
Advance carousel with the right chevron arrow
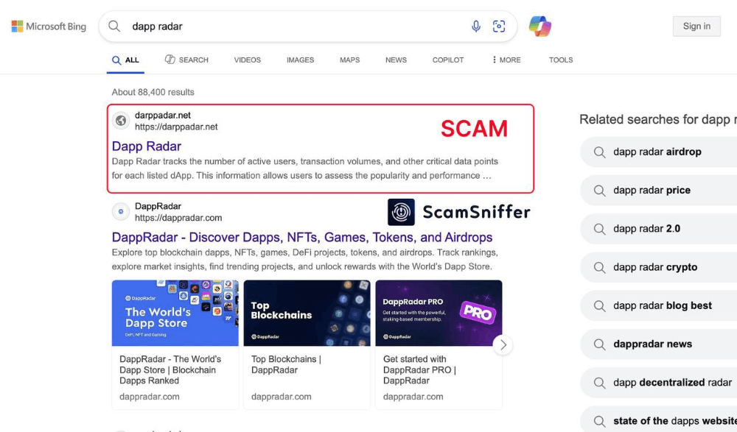(x=503, y=345)
